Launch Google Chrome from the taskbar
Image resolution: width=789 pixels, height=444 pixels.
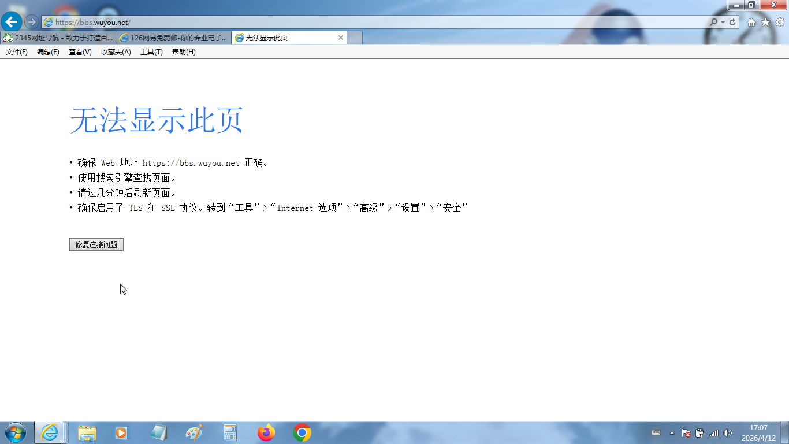click(x=302, y=432)
